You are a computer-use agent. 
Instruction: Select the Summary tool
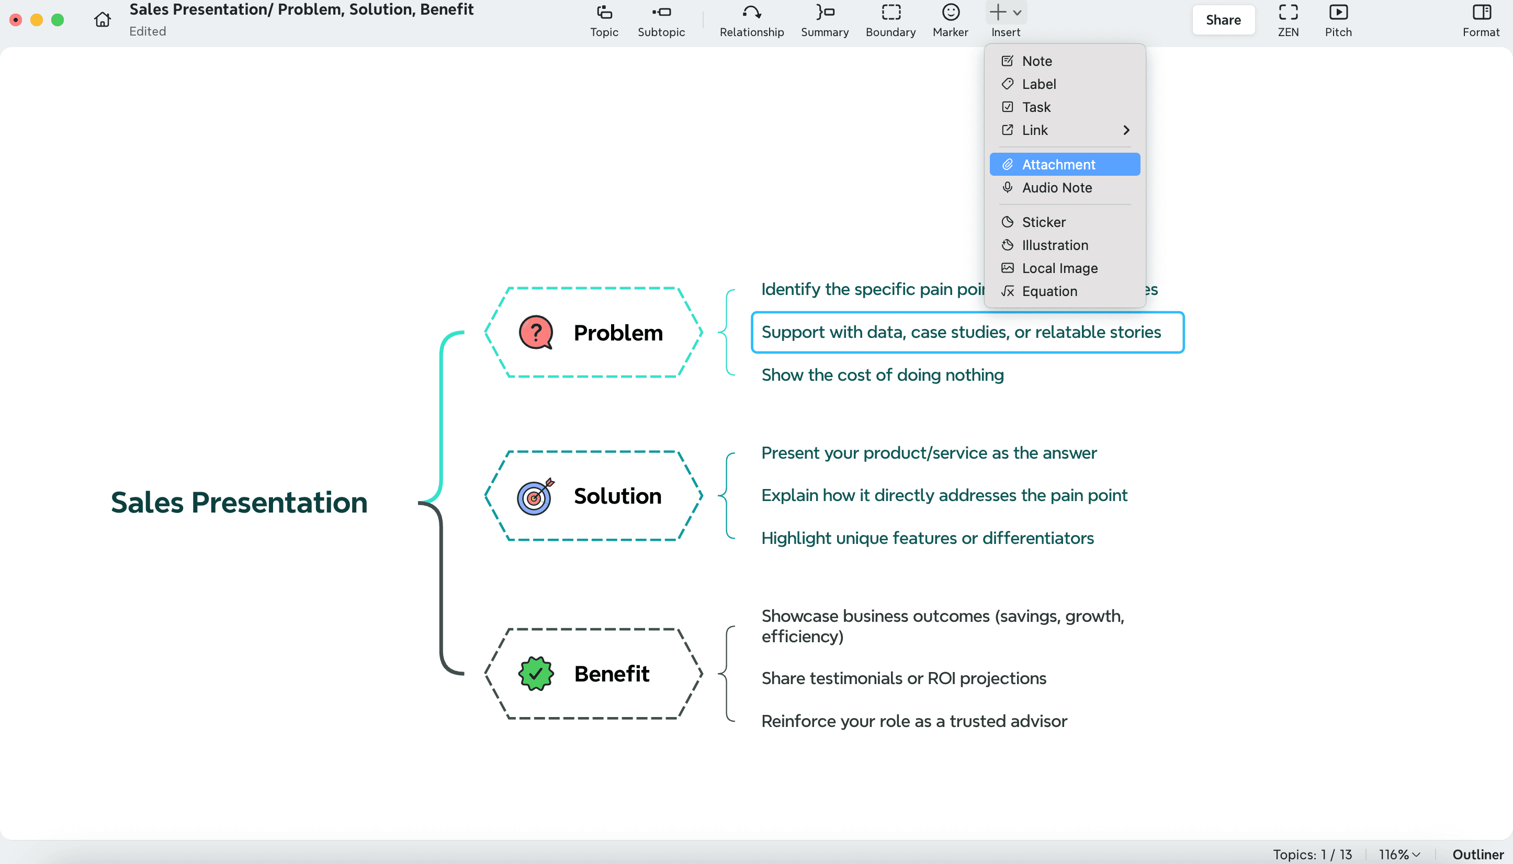tap(825, 21)
